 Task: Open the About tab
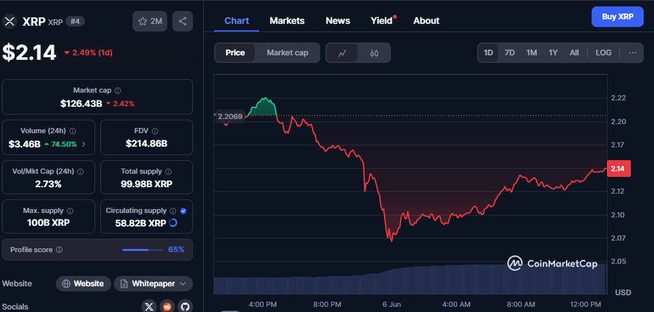click(426, 21)
